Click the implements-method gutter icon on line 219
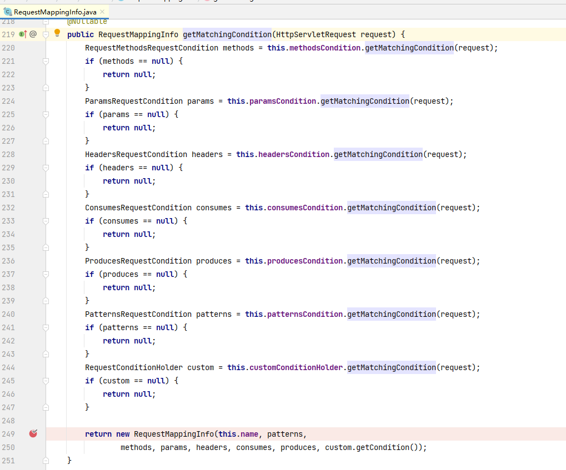Screen dimensions: 566x470 pos(23,34)
